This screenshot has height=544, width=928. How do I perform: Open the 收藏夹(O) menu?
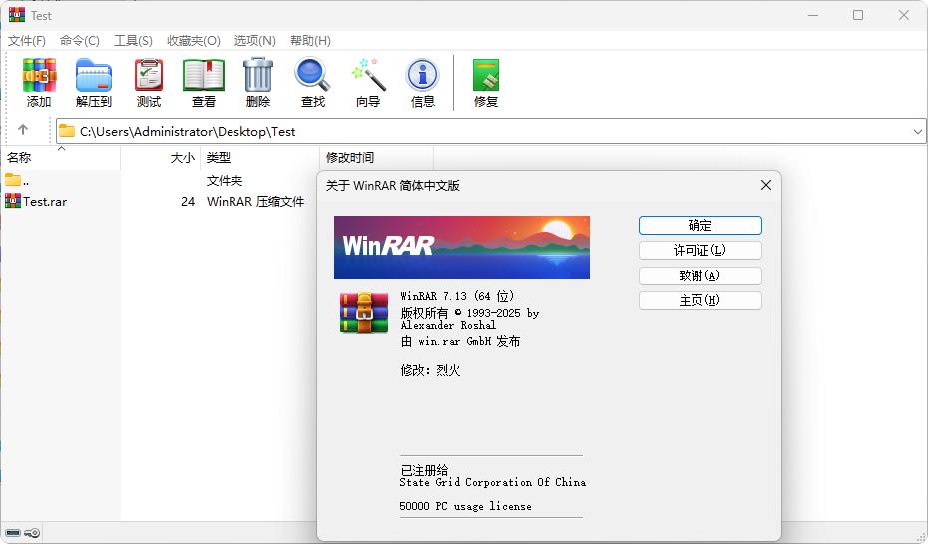point(194,40)
